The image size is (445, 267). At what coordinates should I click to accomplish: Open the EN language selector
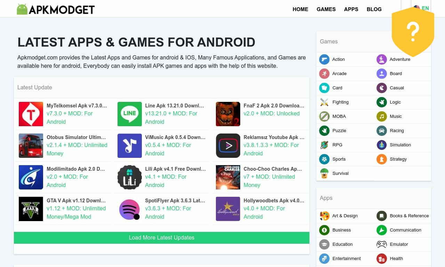pos(421,8)
